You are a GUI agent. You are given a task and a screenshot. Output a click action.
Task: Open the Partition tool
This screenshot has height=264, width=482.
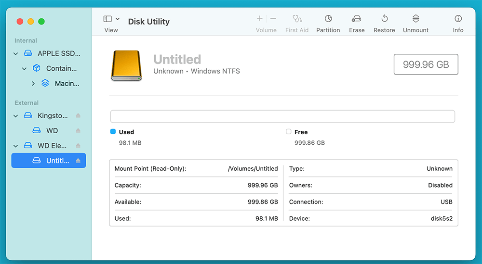[328, 19]
